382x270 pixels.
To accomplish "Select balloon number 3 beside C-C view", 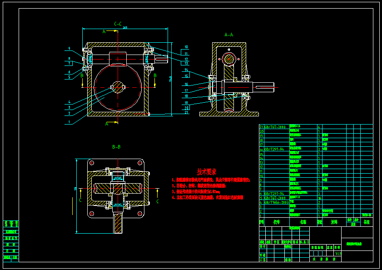I will point(69,107).
